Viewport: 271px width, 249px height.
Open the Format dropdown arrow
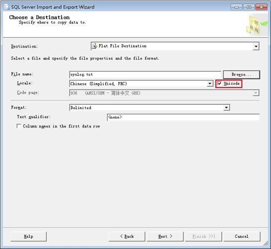(226, 108)
